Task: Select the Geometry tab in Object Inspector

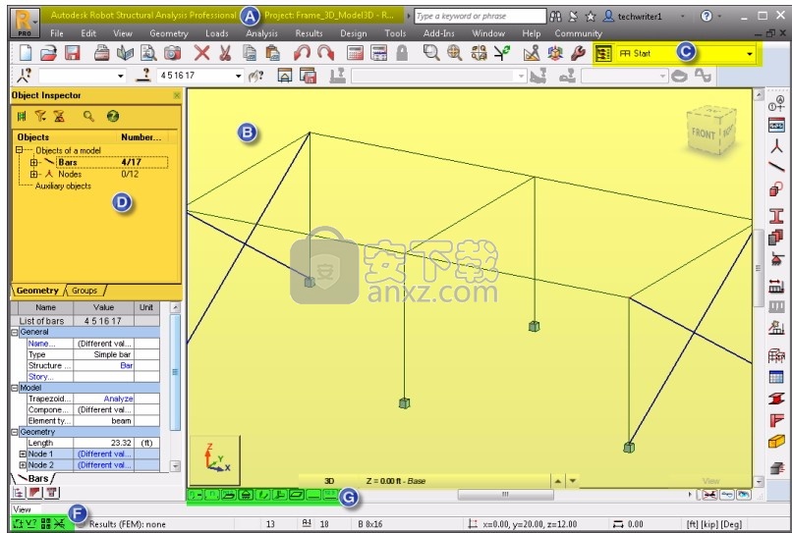Action: click(x=37, y=291)
